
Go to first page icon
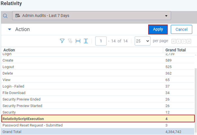[x=174, y=41]
